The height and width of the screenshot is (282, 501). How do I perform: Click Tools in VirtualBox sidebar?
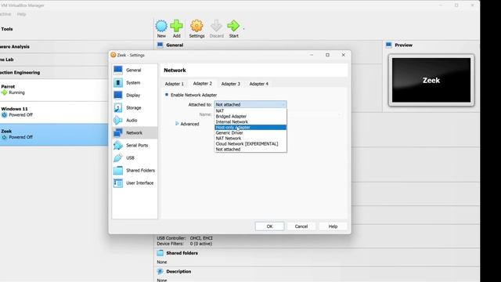[7, 29]
